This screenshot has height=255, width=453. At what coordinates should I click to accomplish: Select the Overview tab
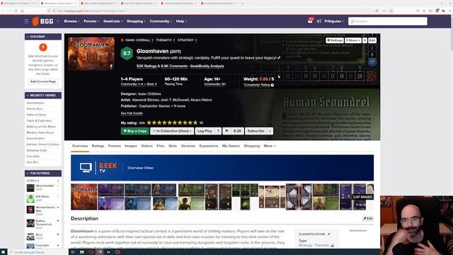click(x=80, y=146)
